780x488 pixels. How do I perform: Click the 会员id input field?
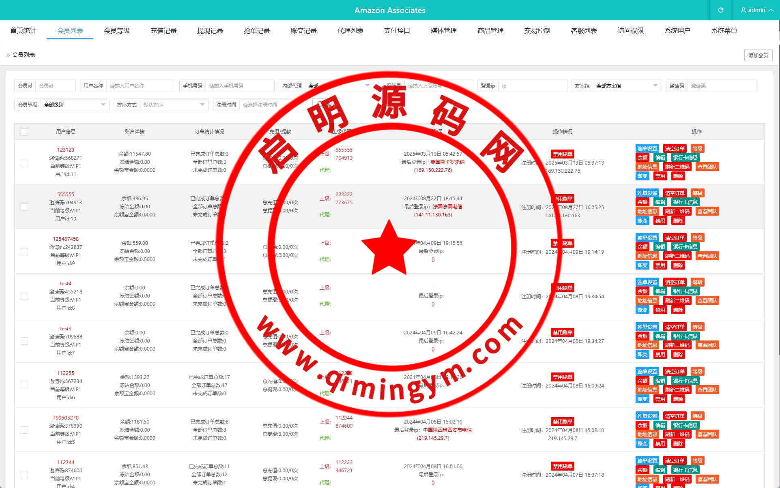point(56,86)
